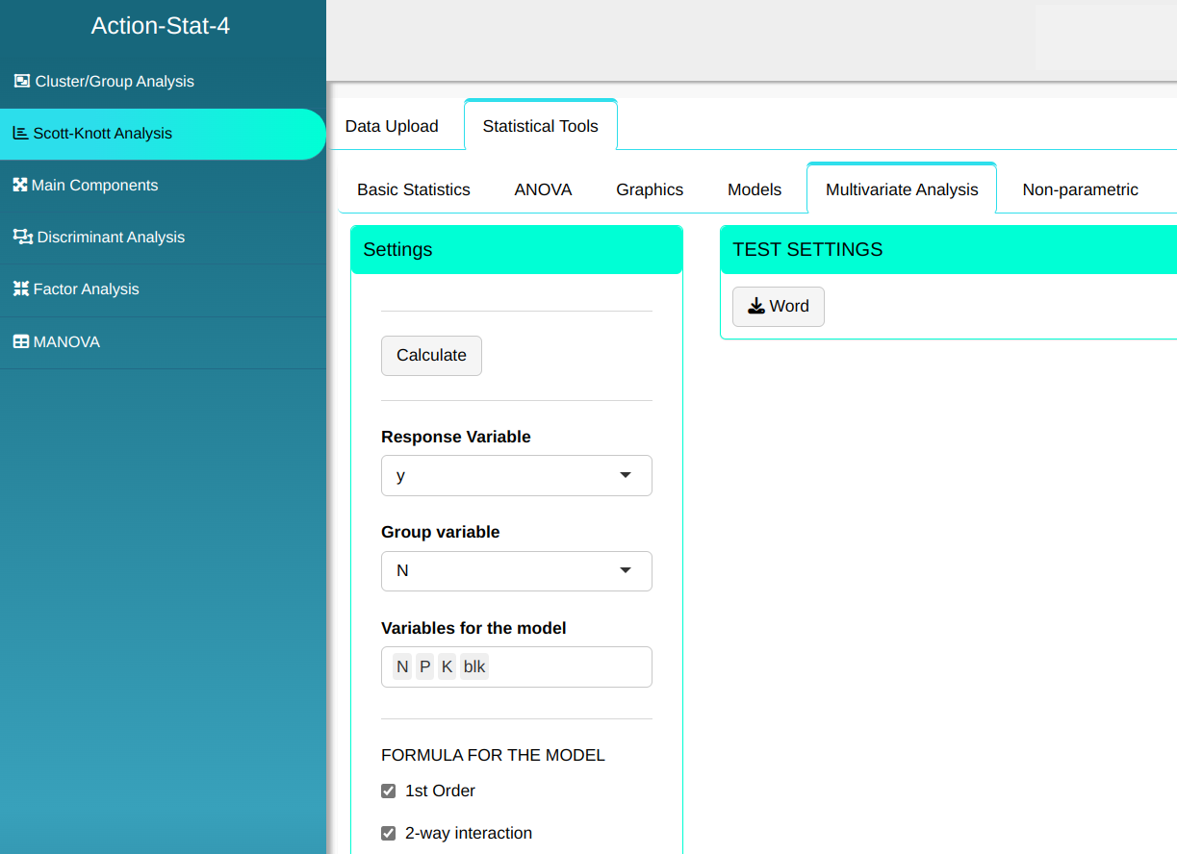The height and width of the screenshot is (854, 1177).
Task: Expand the Group variable dropdown
Action: (x=516, y=571)
